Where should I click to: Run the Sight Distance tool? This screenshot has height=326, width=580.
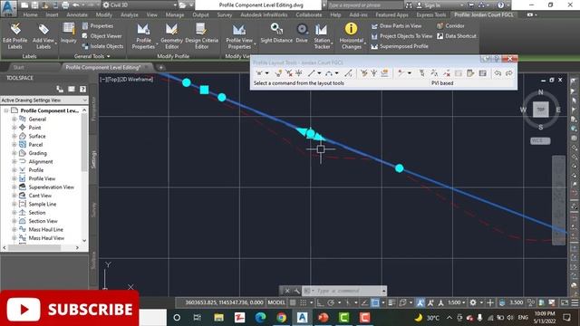[x=276, y=33]
